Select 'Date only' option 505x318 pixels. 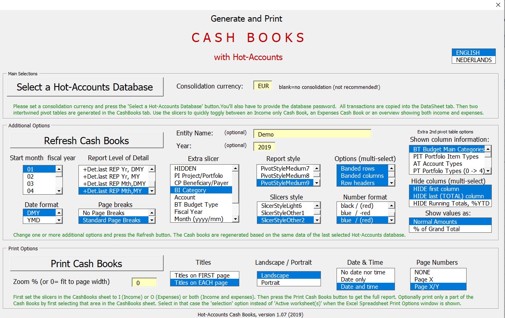click(366, 280)
